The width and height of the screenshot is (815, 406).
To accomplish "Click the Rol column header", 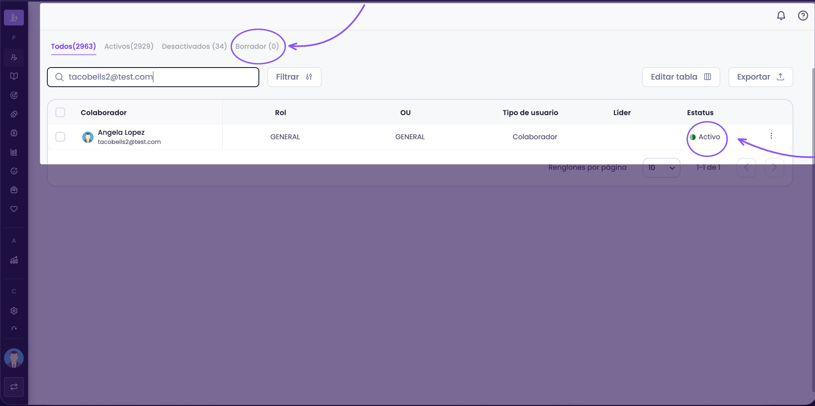I will [281, 113].
